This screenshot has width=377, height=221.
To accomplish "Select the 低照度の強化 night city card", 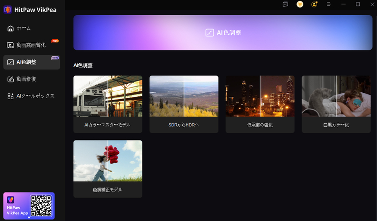I will click(x=260, y=96).
